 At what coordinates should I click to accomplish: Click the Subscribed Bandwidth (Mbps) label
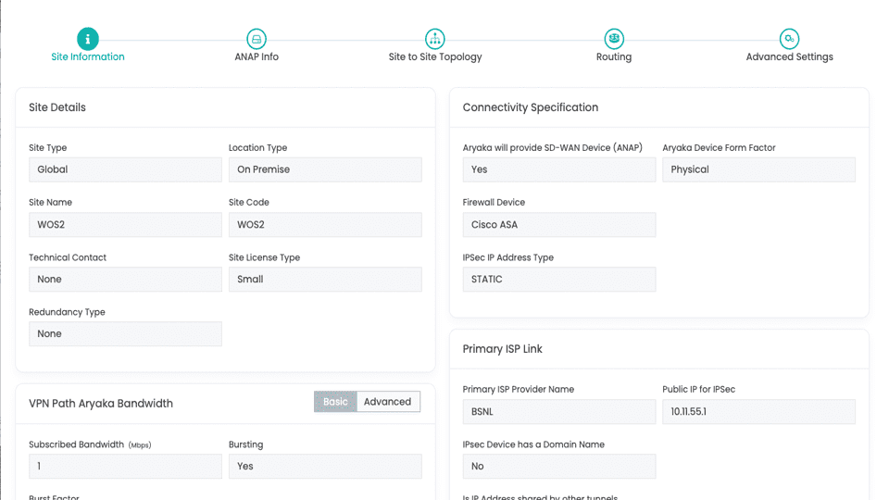pyautogui.click(x=90, y=444)
